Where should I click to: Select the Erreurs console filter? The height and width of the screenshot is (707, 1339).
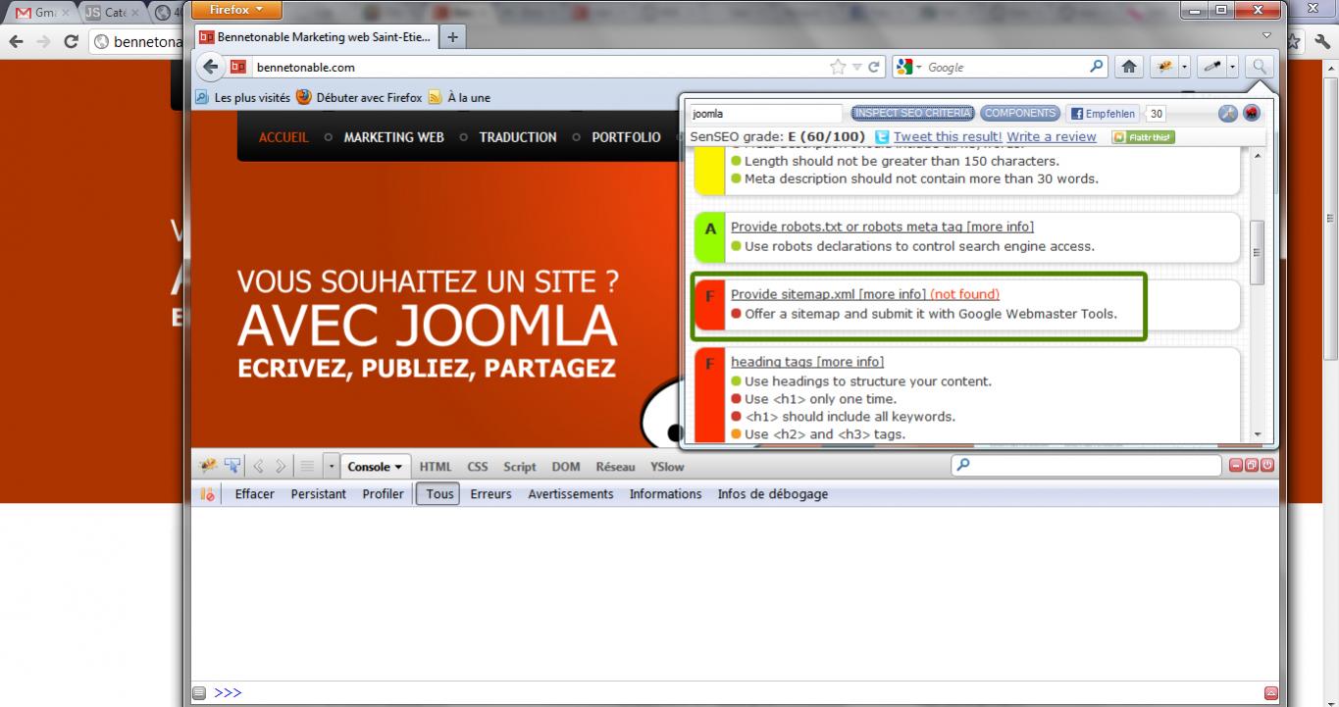[x=490, y=494]
